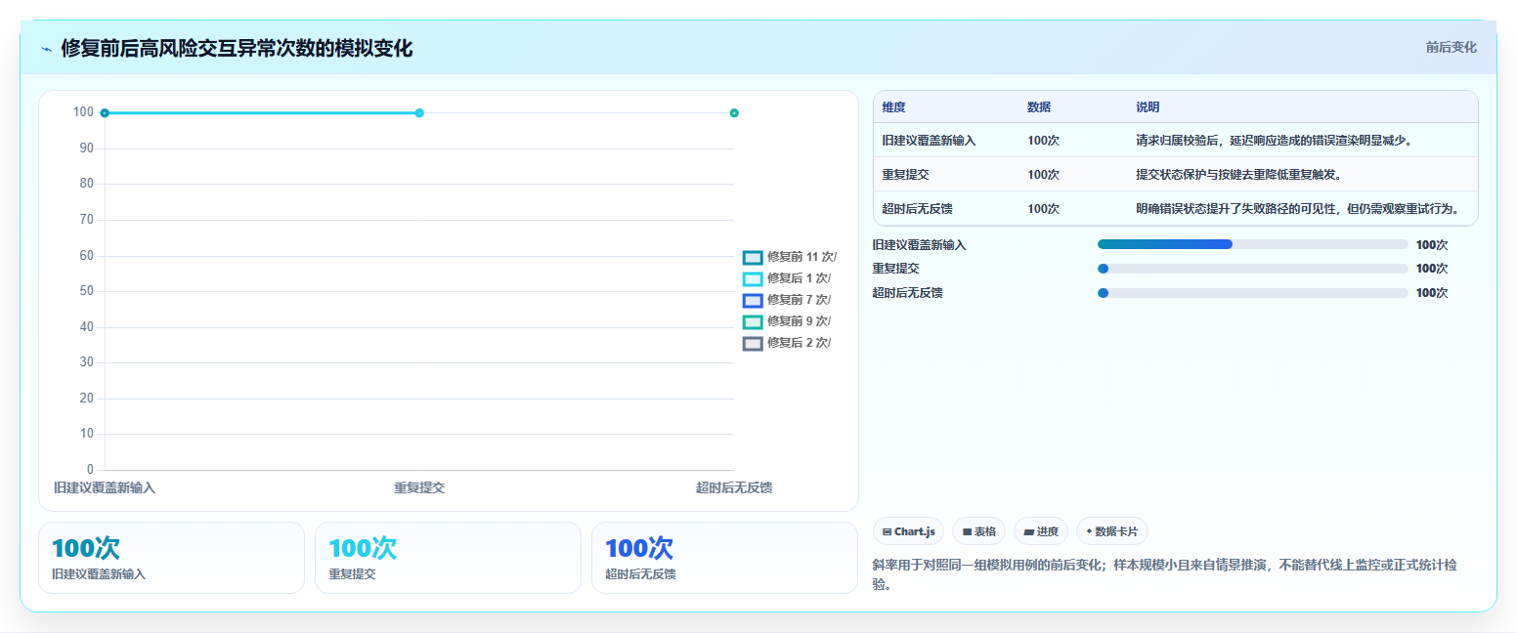The image size is (1517, 633).
Task: Click the y-axis tick label 50
Action: tap(87, 291)
